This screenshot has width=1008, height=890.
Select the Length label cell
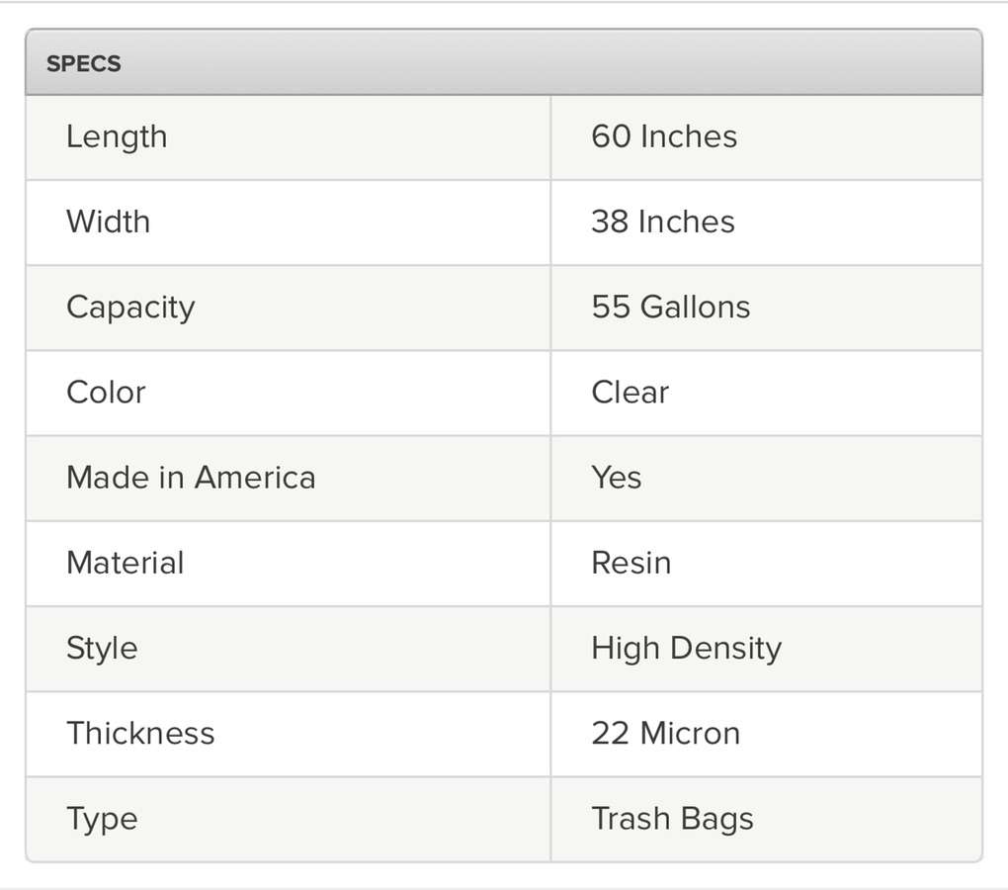point(117,136)
